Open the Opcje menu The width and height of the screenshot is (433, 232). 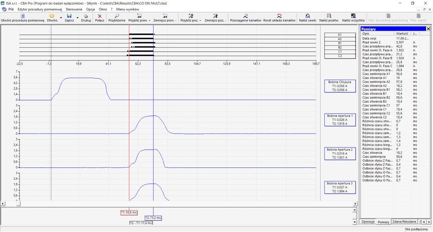90,9
